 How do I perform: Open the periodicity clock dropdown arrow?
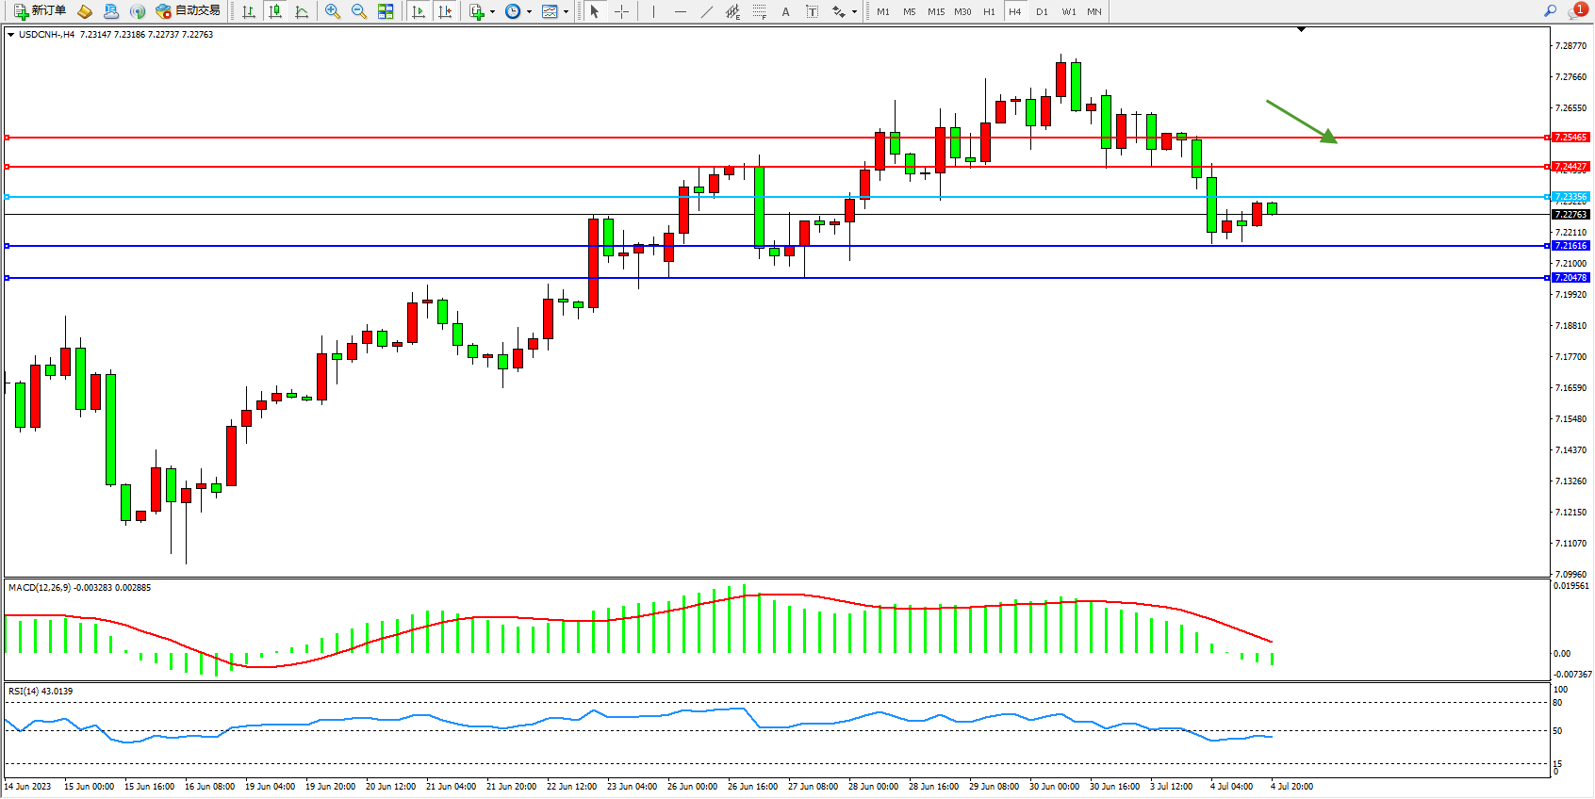tap(529, 12)
